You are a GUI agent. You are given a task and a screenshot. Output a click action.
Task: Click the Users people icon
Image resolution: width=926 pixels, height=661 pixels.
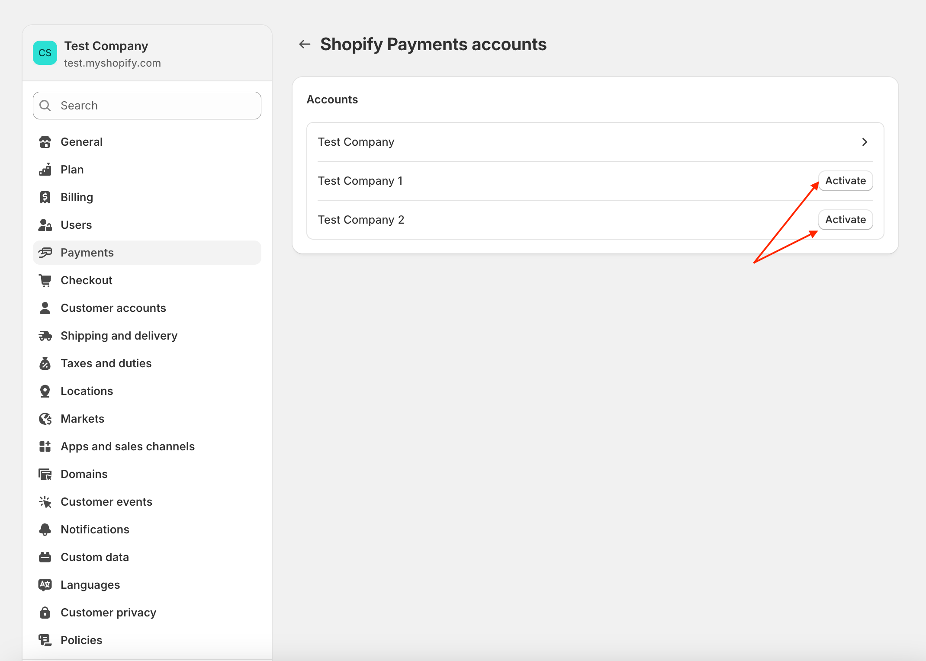[45, 225]
